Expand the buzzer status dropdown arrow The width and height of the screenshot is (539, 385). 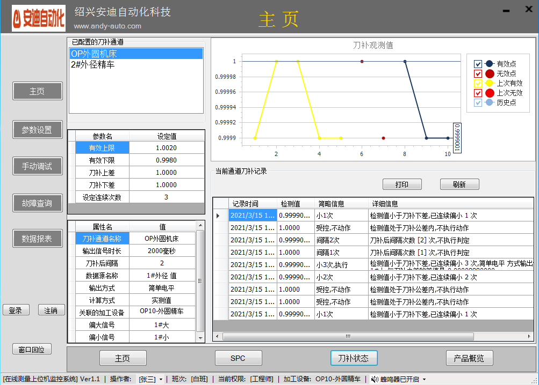coord(424,380)
